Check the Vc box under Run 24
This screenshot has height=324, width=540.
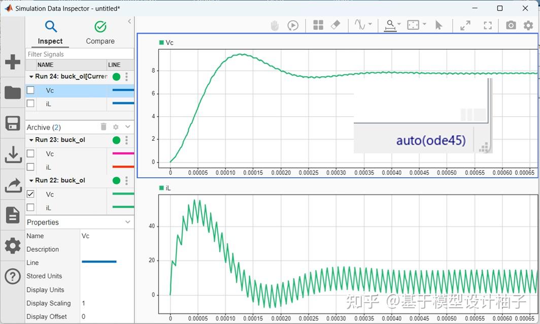click(x=30, y=90)
